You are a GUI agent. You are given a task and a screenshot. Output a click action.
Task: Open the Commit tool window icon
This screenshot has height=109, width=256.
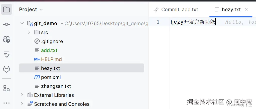coord(7,24)
